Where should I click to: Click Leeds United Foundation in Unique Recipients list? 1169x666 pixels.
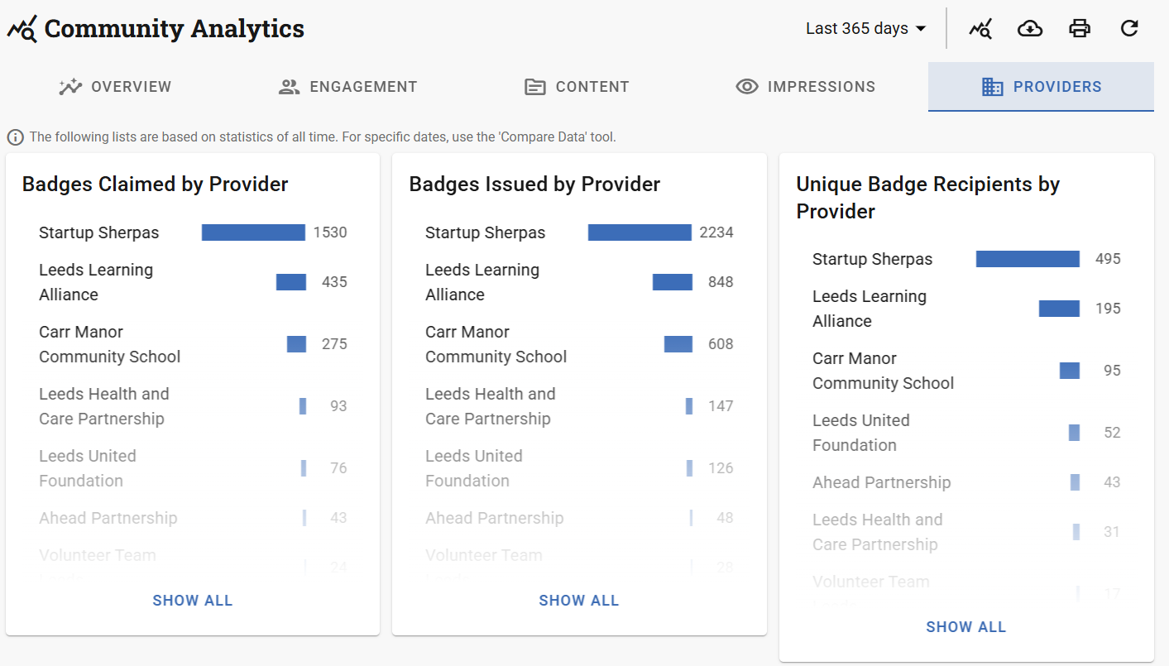click(x=860, y=433)
